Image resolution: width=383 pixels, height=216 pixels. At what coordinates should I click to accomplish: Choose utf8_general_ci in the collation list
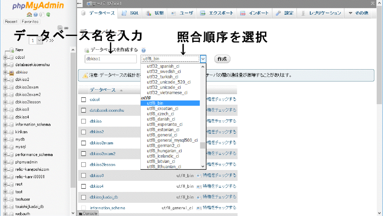tap(162, 135)
